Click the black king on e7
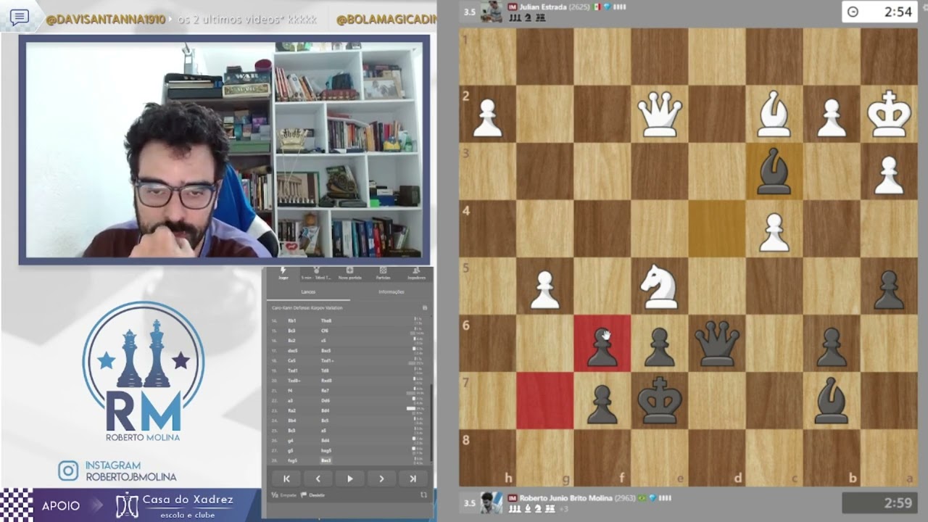 coord(659,401)
